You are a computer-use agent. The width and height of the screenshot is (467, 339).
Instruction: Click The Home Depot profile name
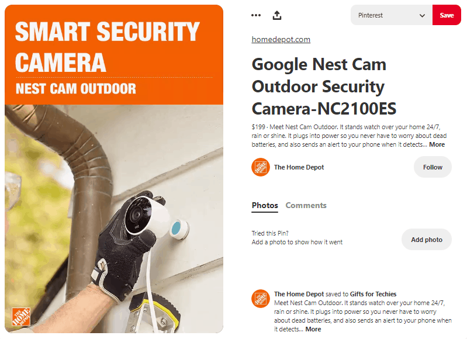click(x=299, y=167)
